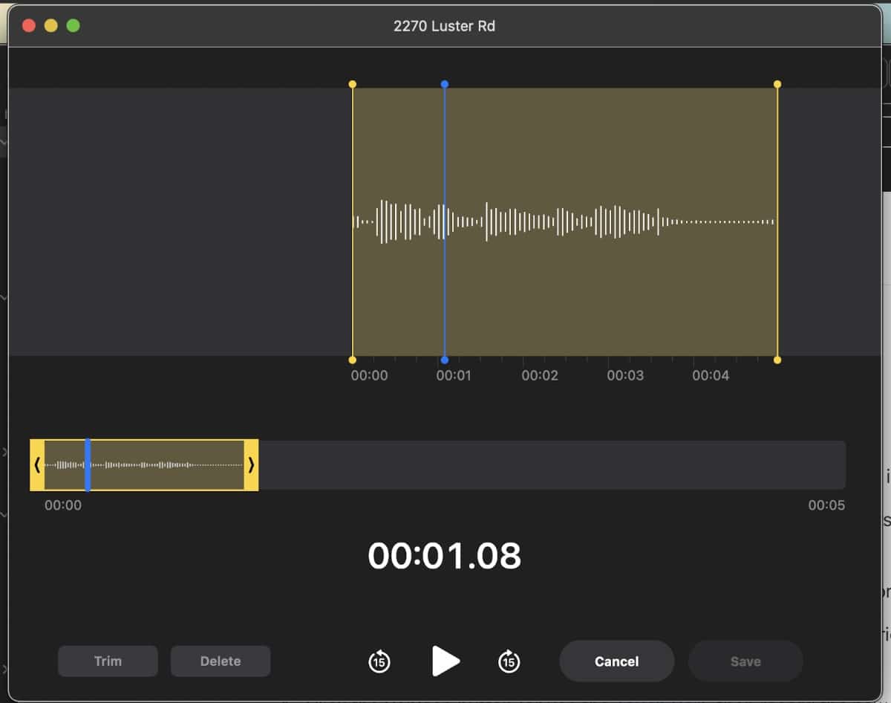This screenshot has height=703, width=891.
Task: Click the bottom dot of the right yellow trim line
Action: (777, 360)
